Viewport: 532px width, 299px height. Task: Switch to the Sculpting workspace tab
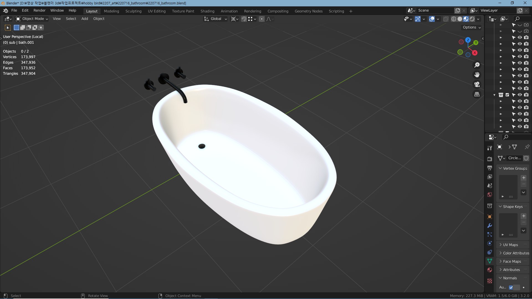coord(133,11)
